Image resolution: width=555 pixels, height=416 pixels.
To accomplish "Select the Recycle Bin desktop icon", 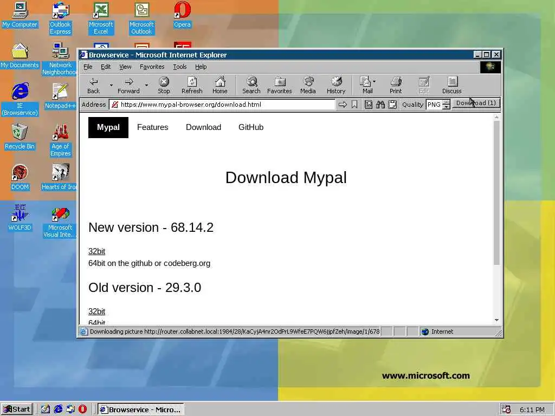I will click(x=20, y=136).
